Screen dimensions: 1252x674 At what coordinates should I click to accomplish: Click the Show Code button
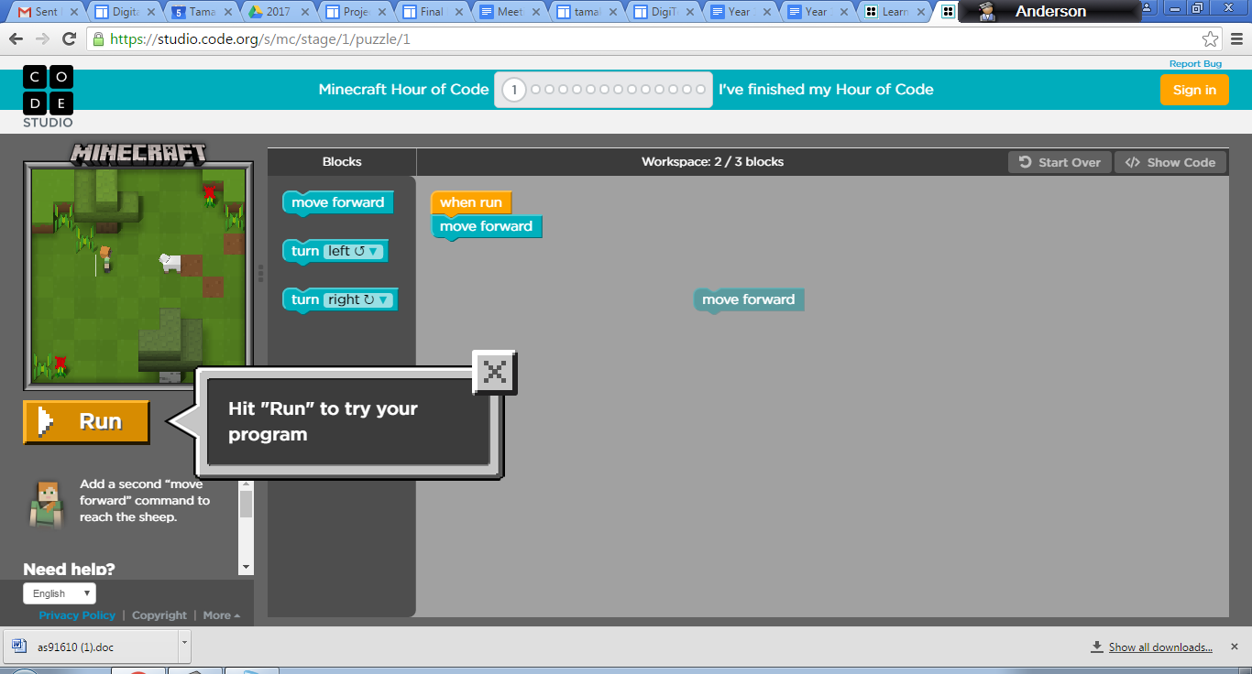pos(1170,162)
